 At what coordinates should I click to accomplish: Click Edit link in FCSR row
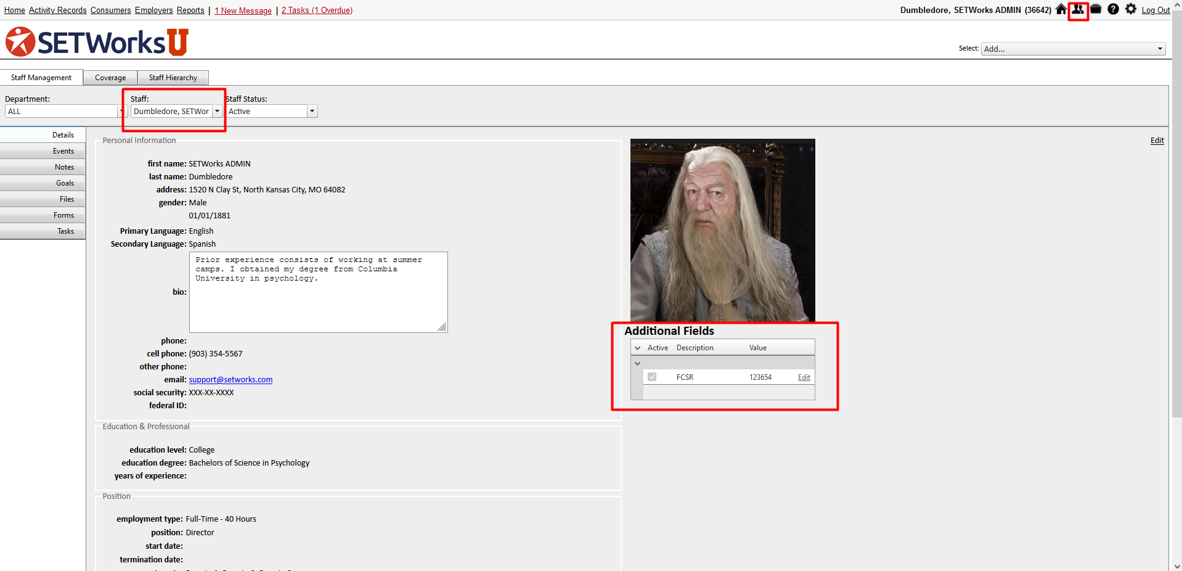(x=804, y=377)
